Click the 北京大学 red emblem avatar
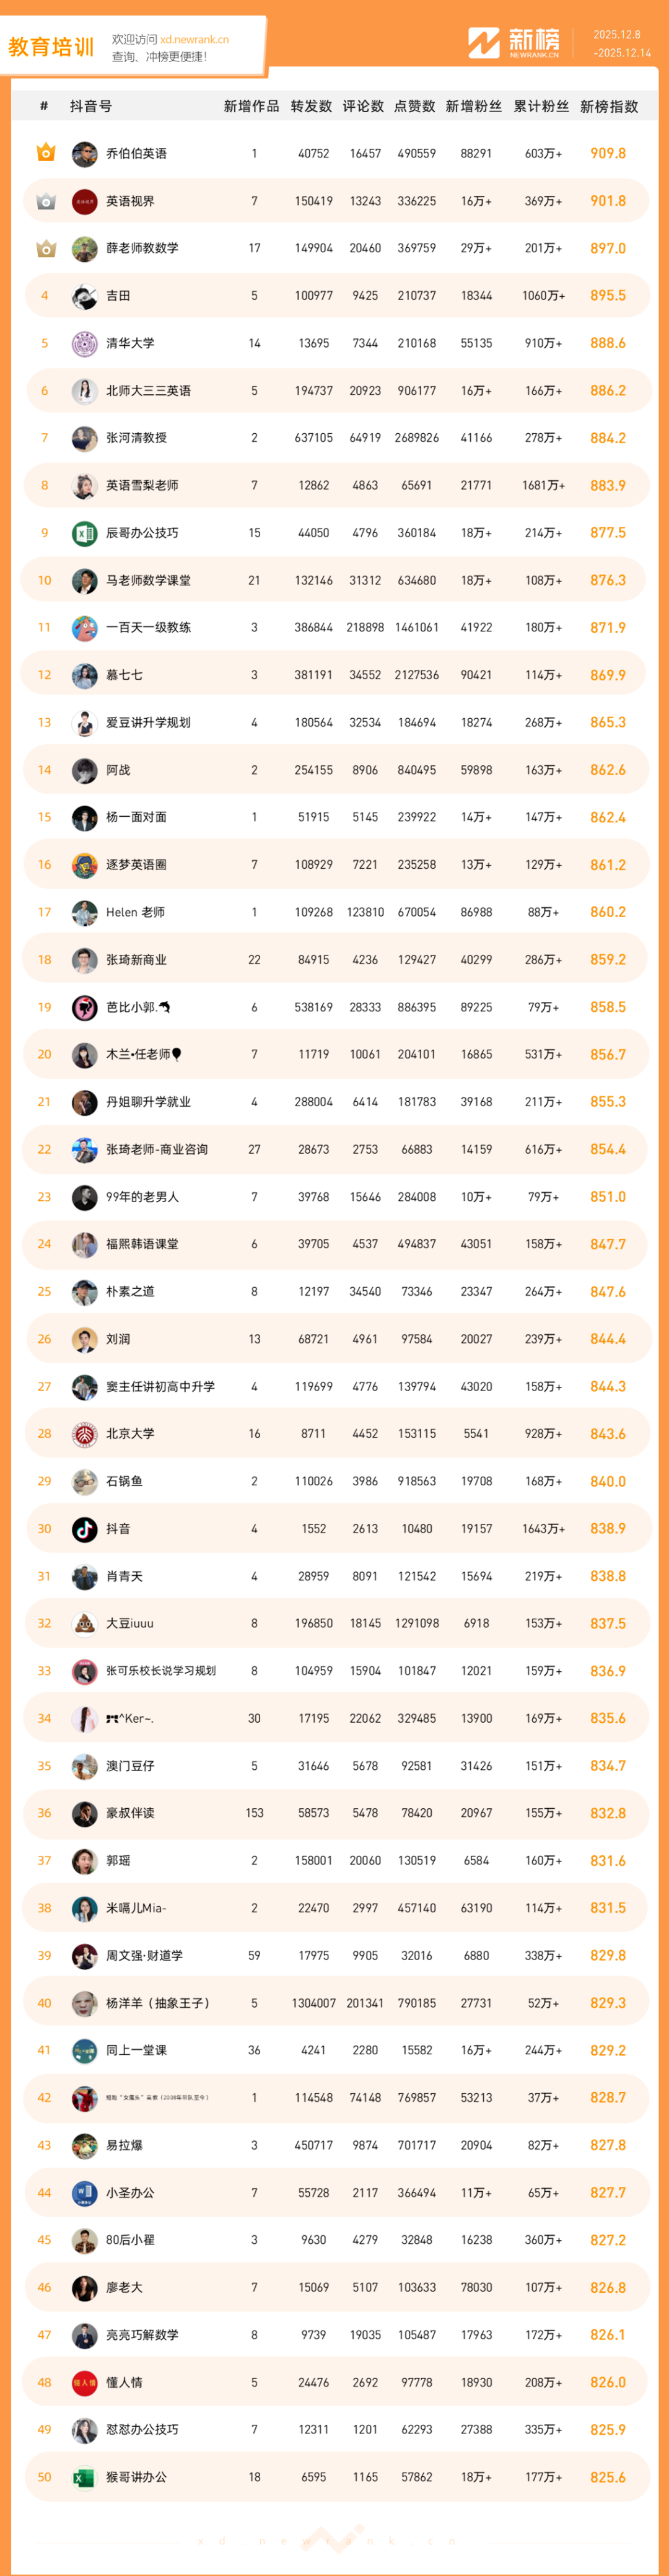The height and width of the screenshot is (2576, 669). (85, 1433)
